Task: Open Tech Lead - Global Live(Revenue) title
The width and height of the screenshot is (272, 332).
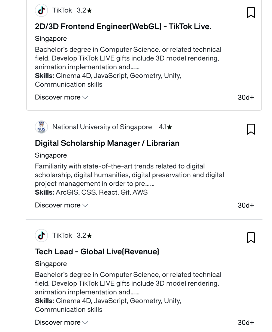Action: pos(97,252)
